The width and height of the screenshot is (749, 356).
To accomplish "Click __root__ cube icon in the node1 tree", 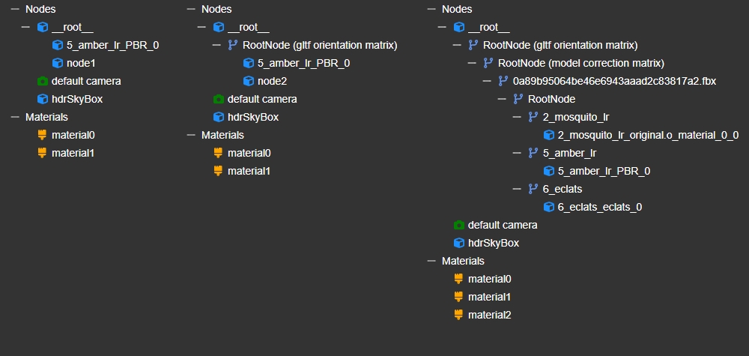I will (x=43, y=27).
